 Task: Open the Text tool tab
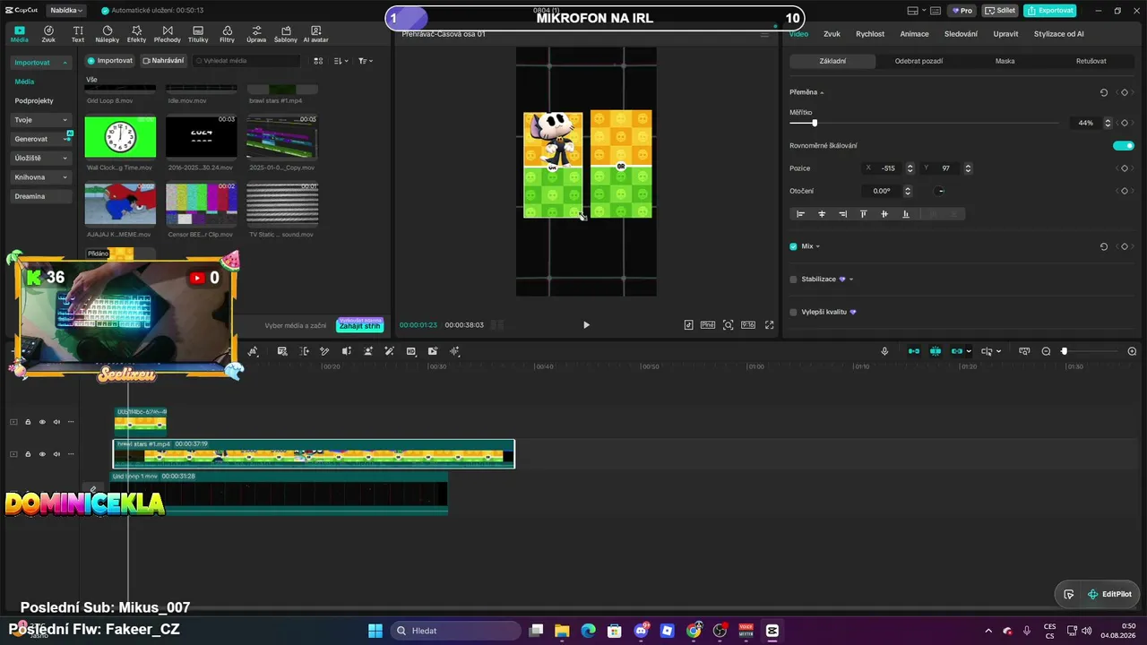pyautogui.click(x=78, y=34)
